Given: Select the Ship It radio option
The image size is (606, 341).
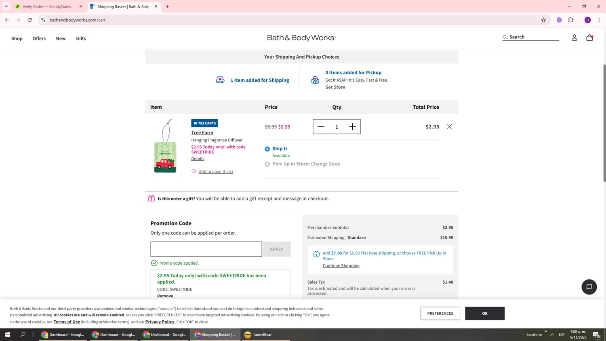Looking at the screenshot, I should (x=267, y=149).
